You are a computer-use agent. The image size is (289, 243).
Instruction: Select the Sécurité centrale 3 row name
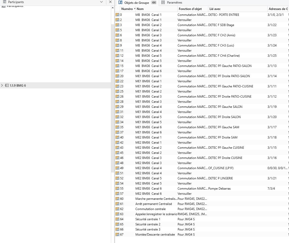[x=148, y=229]
